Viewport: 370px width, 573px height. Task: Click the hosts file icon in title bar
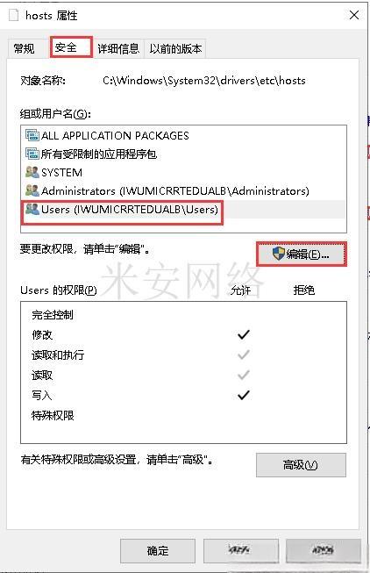(x=13, y=15)
